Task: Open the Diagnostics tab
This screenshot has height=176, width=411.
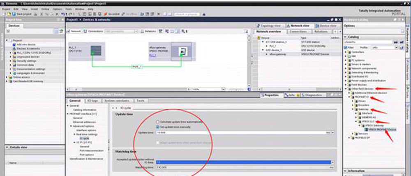Action: tap(314, 95)
